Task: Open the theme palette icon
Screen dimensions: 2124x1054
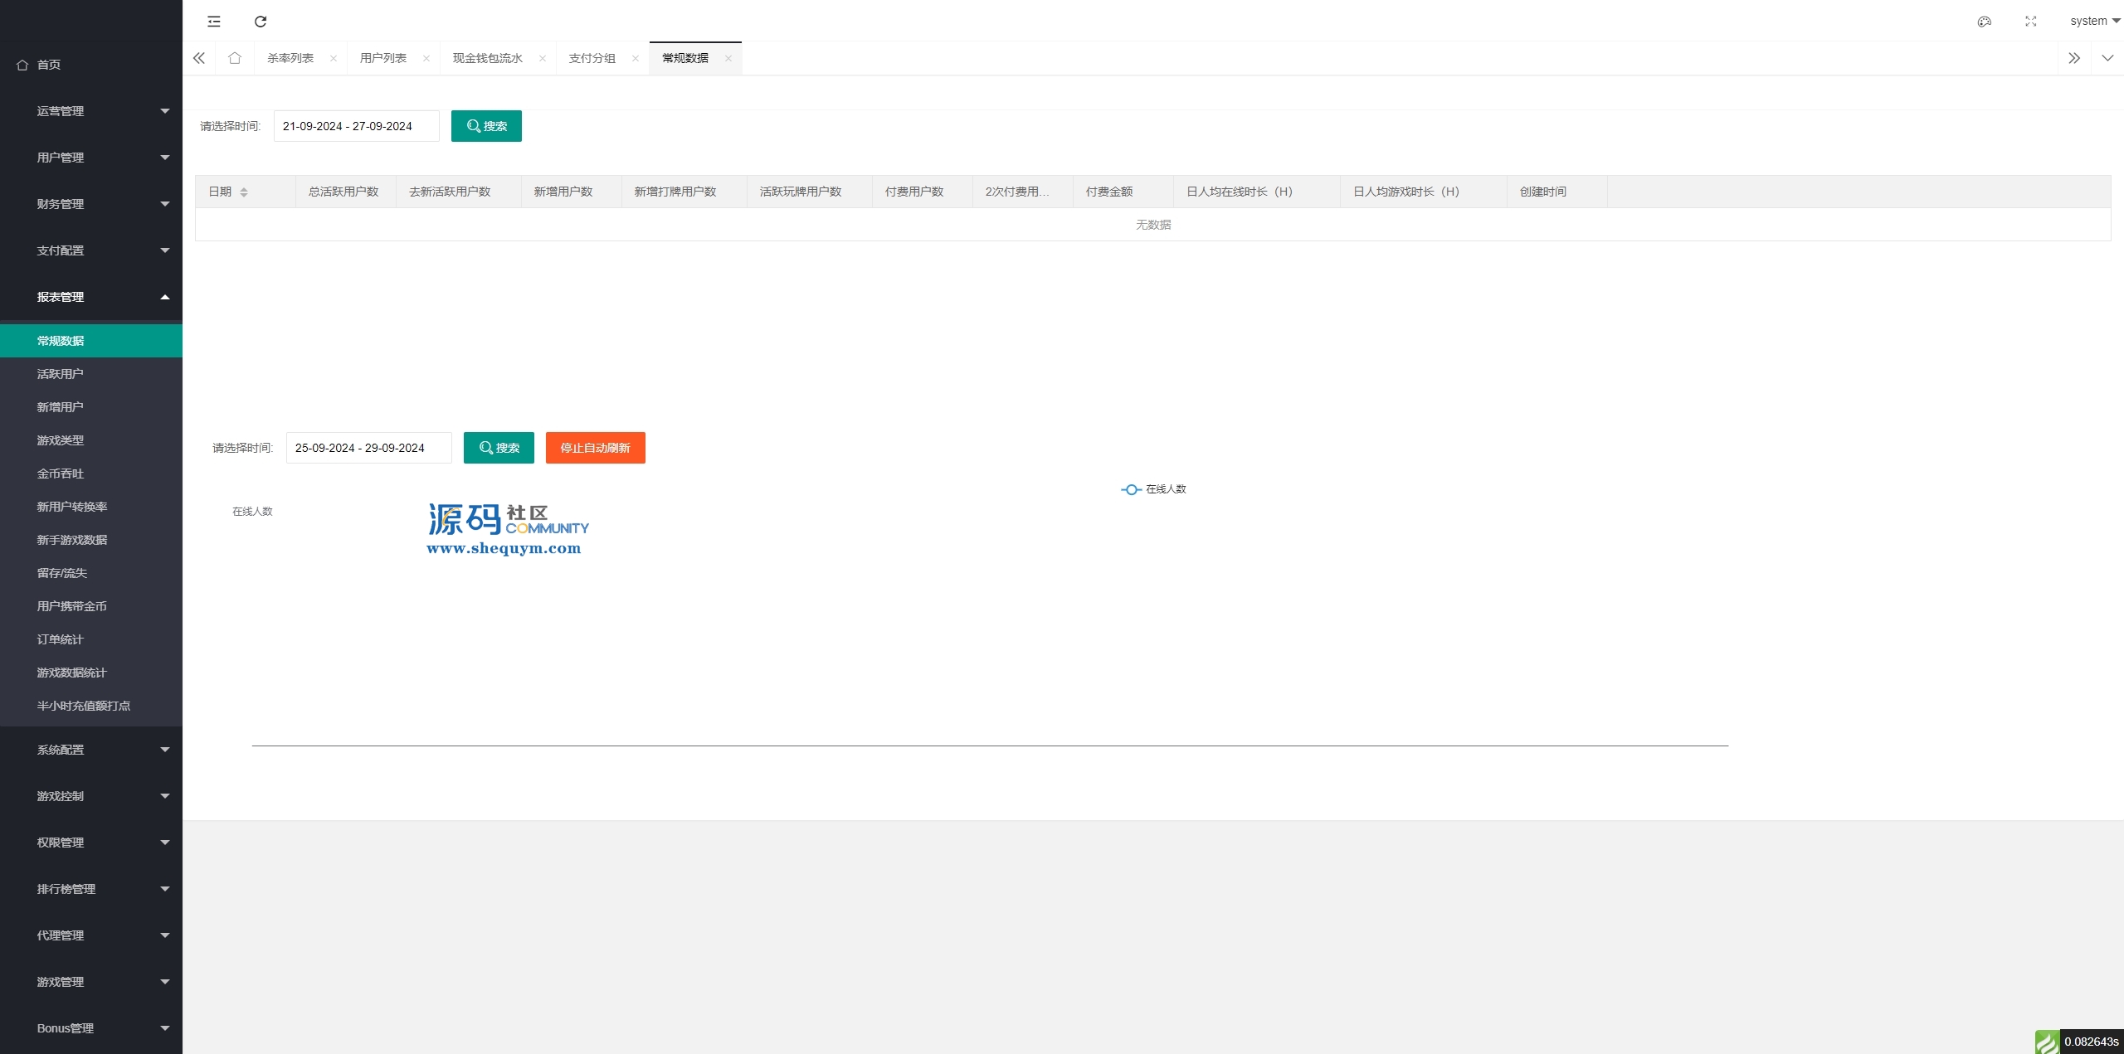Action: click(1985, 22)
